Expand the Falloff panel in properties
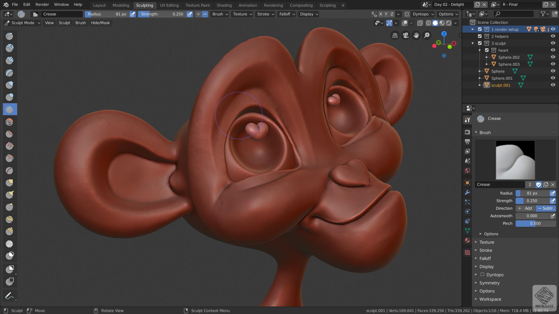This screenshot has height=314, width=559. 485,258
